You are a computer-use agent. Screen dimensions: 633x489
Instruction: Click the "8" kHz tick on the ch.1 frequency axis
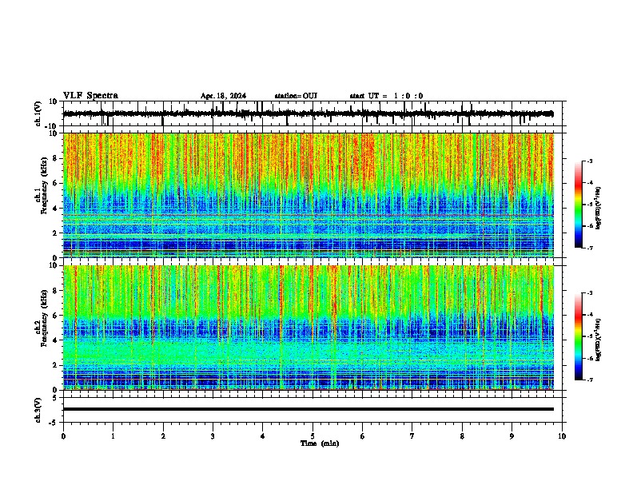[x=55, y=158]
